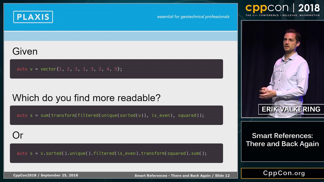Click the chained 'v.sorted().unique()' code line

(112, 153)
